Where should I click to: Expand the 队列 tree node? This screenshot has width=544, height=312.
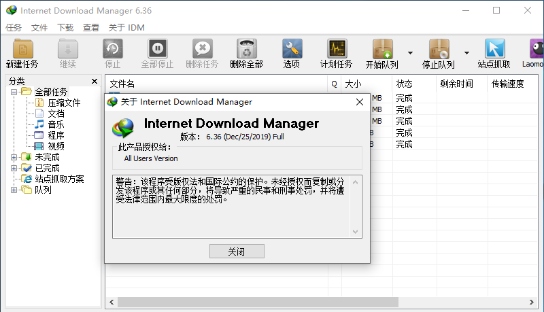tap(14, 190)
